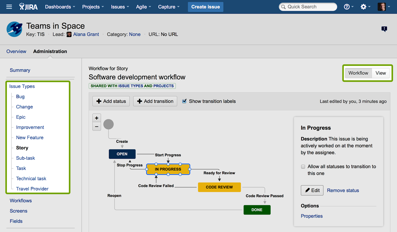The width and height of the screenshot is (397, 232).
Task: Toggle Show transition labels checkbox
Action: [184, 101]
